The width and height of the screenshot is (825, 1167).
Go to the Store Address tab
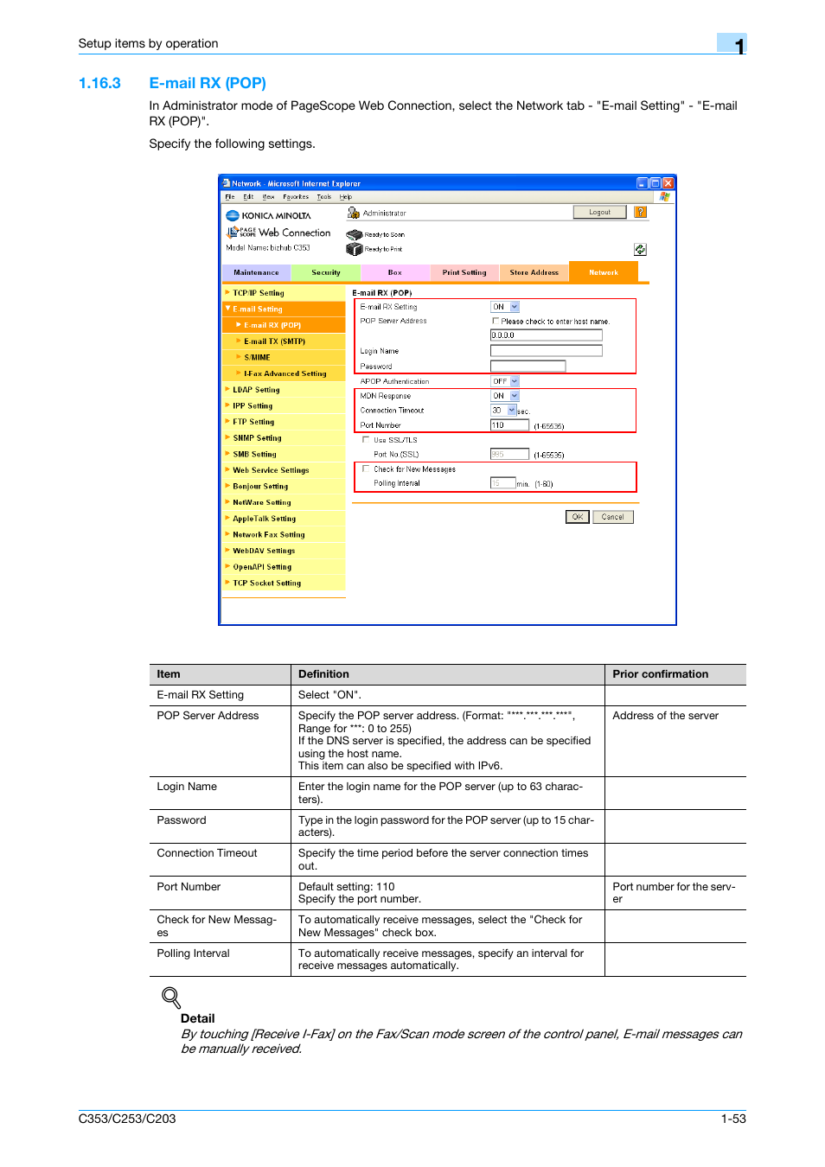click(x=534, y=272)
